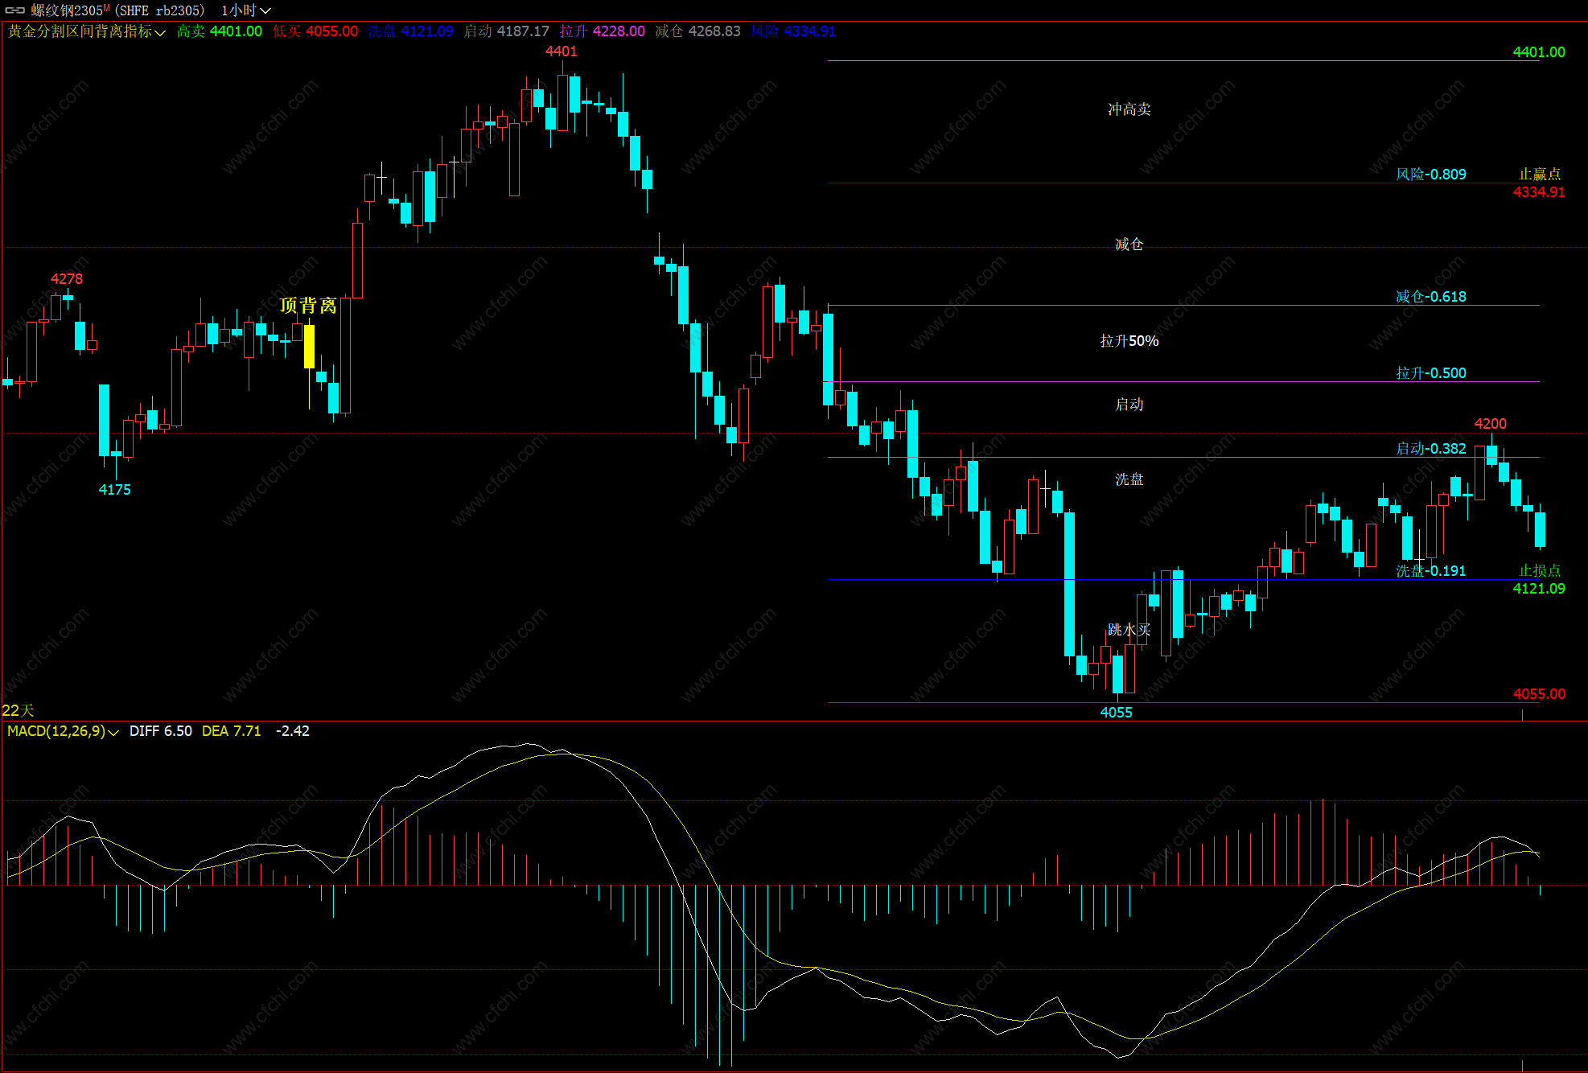
Task: Click the 螺纹钢2305 contract title
Action: pyautogui.click(x=66, y=10)
